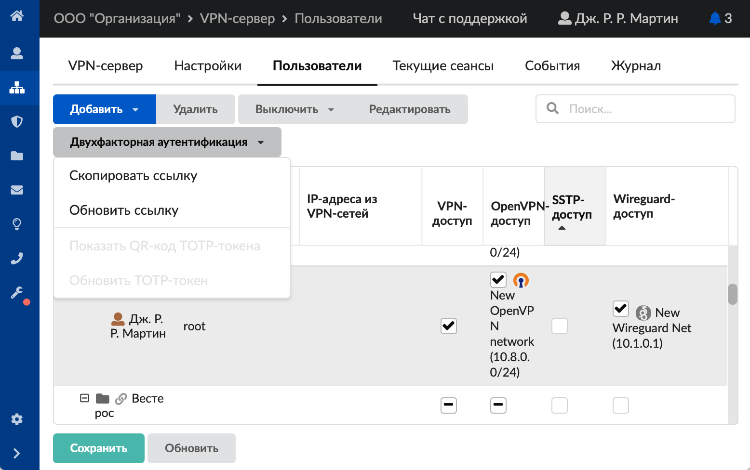
Task: Uncheck Wireguard access for New Wireguard Net
Action: 620,309
